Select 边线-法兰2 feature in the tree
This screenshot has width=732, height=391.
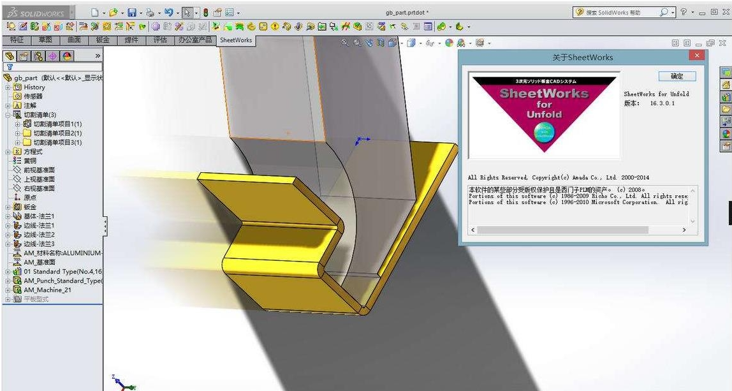[x=39, y=235]
